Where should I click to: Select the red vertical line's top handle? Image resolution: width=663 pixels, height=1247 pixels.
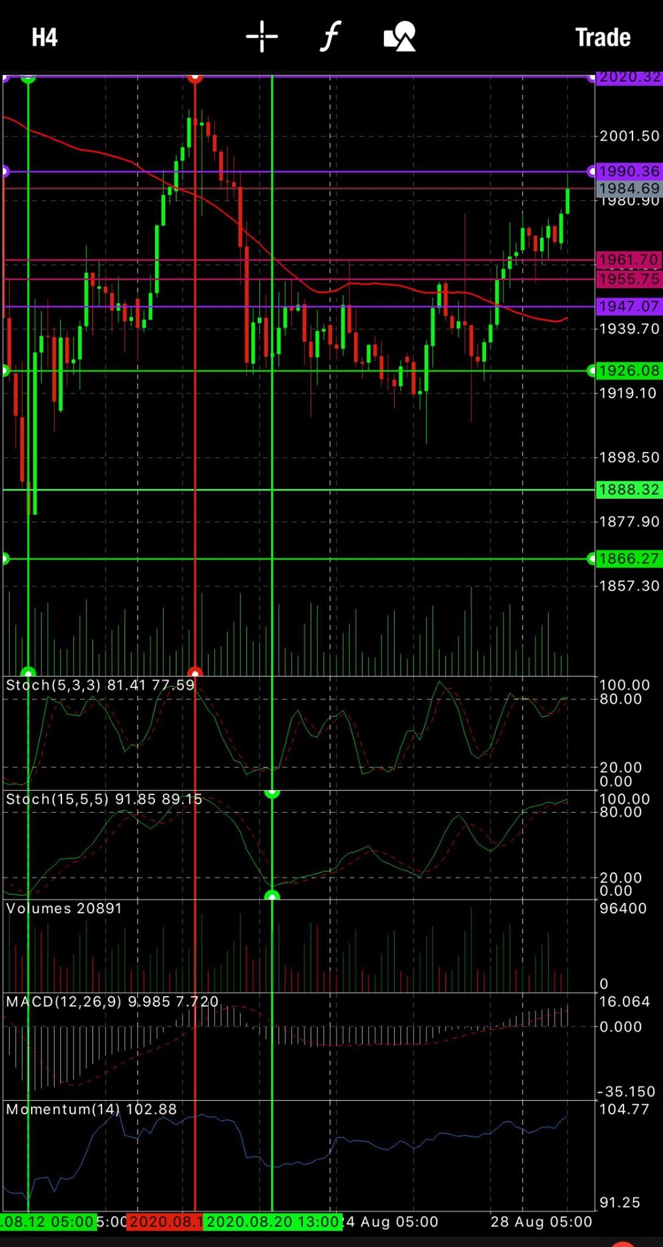[x=195, y=77]
